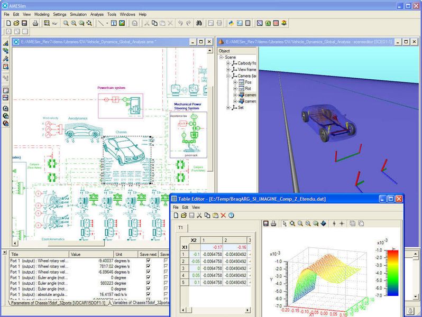Expand the Rot tree node
This screenshot has height=317, width=422.
235,88
